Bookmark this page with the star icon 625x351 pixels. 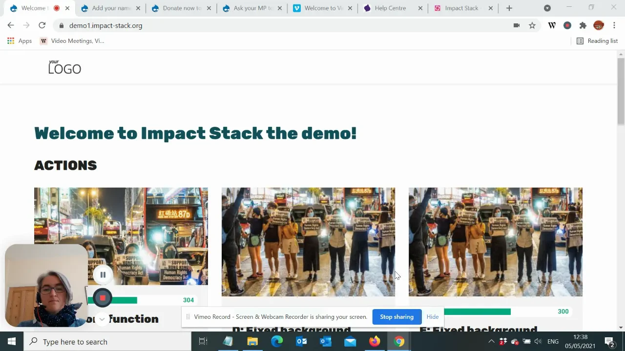532,25
